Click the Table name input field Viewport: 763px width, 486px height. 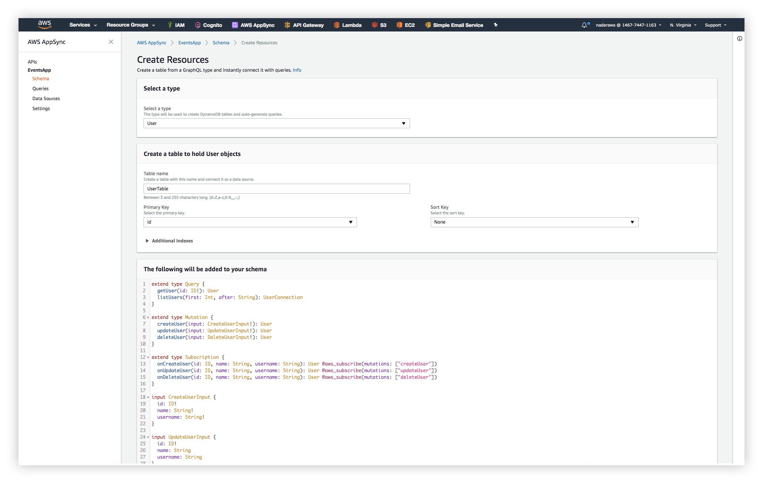pyautogui.click(x=276, y=189)
